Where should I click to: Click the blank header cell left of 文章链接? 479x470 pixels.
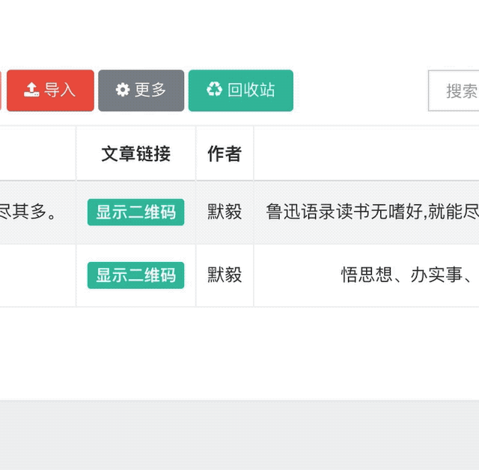pos(37,153)
